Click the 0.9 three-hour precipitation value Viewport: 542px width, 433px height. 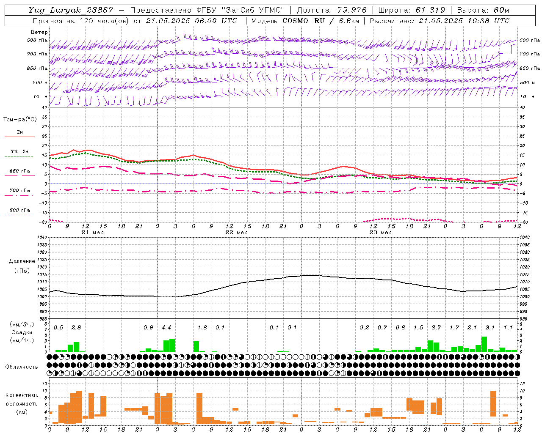point(148,328)
